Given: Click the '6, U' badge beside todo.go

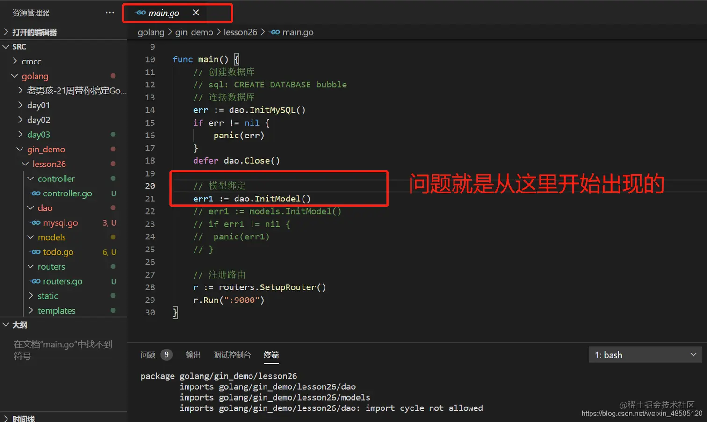Looking at the screenshot, I should pos(109,252).
